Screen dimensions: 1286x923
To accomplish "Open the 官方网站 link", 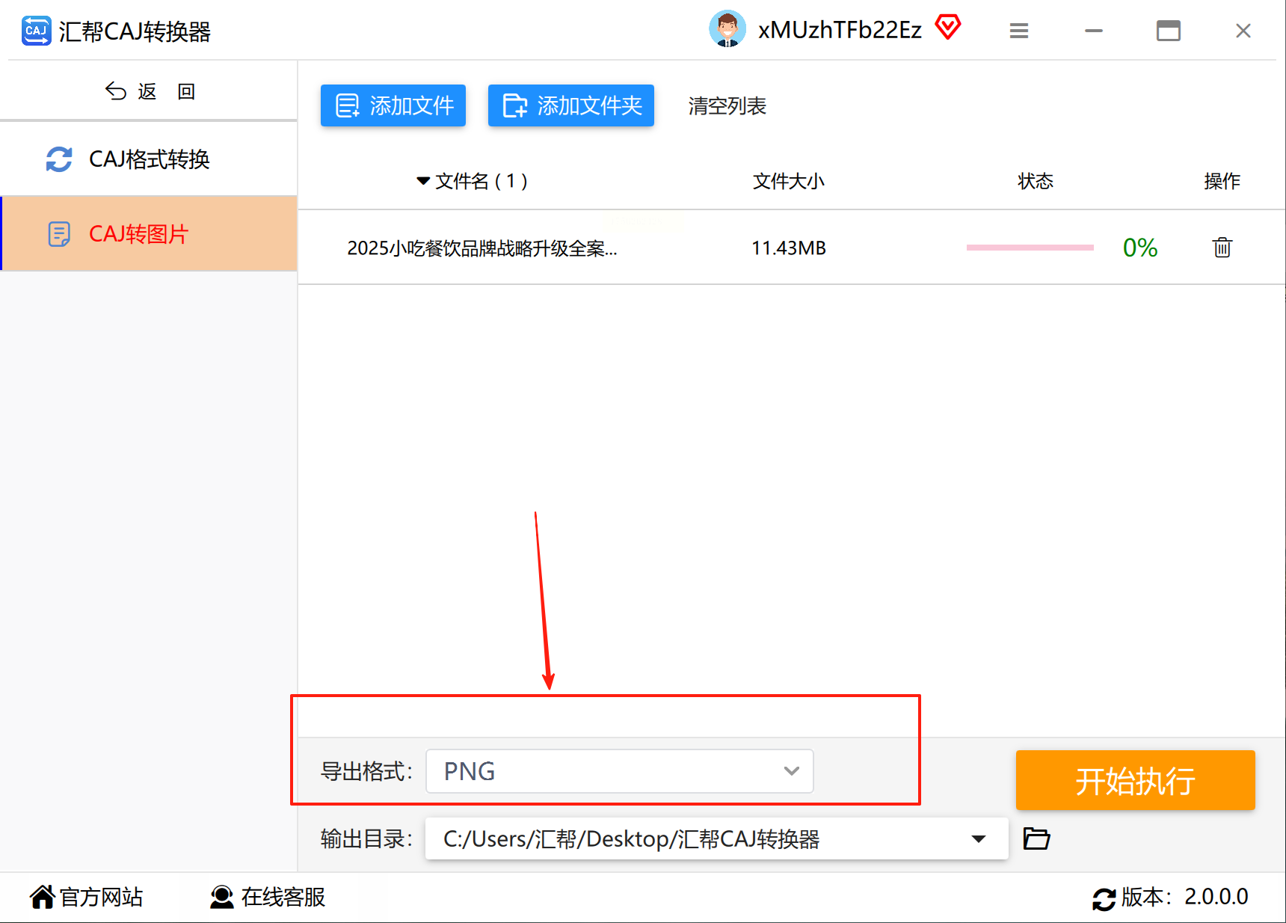I will 87,897.
